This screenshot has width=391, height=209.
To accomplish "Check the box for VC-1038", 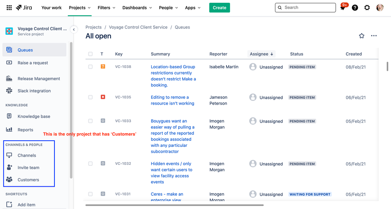I will click(90, 66).
